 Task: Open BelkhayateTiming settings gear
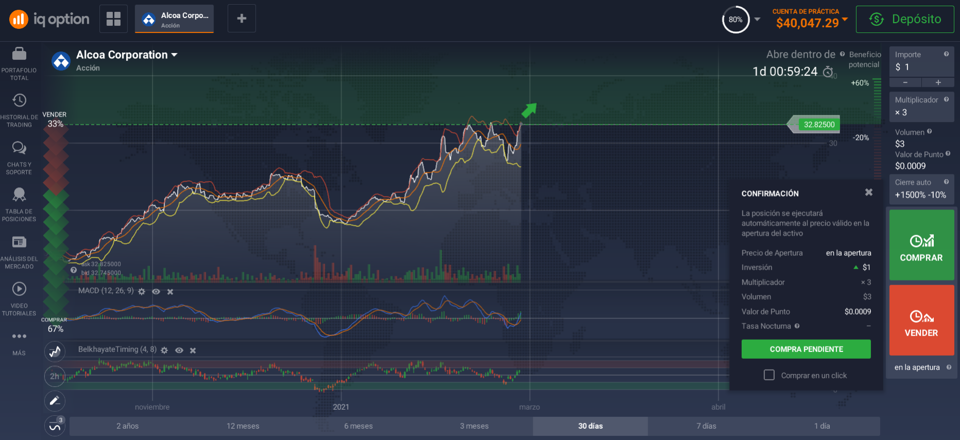[x=164, y=350]
